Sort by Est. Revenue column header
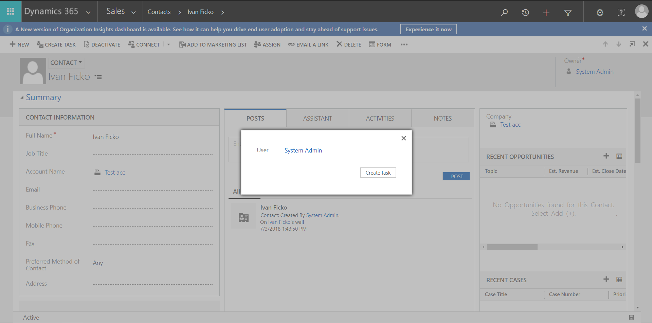 coord(563,171)
